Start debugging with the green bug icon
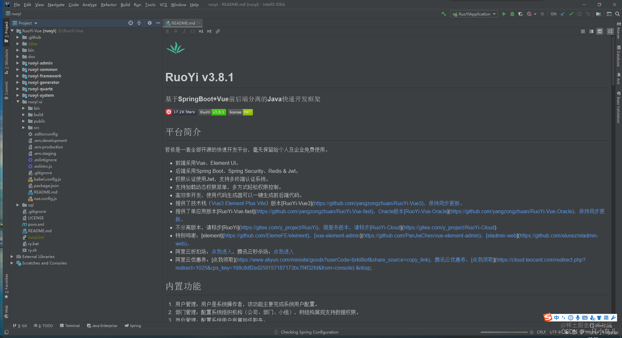622x338 pixels. pos(512,14)
